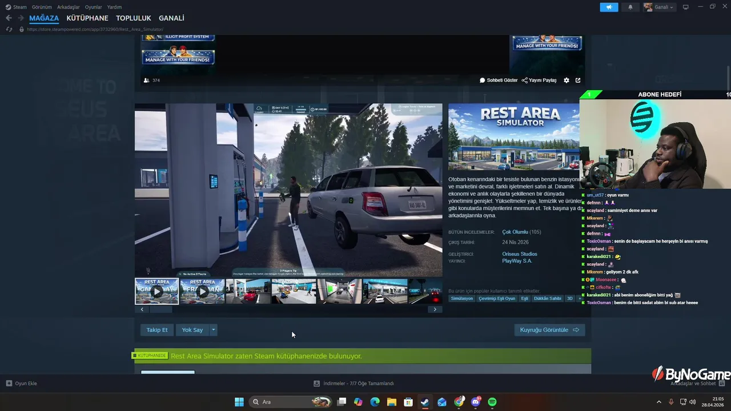Click the padlock icon beside the URL
This screenshot has height=411, width=731.
[x=22, y=29]
